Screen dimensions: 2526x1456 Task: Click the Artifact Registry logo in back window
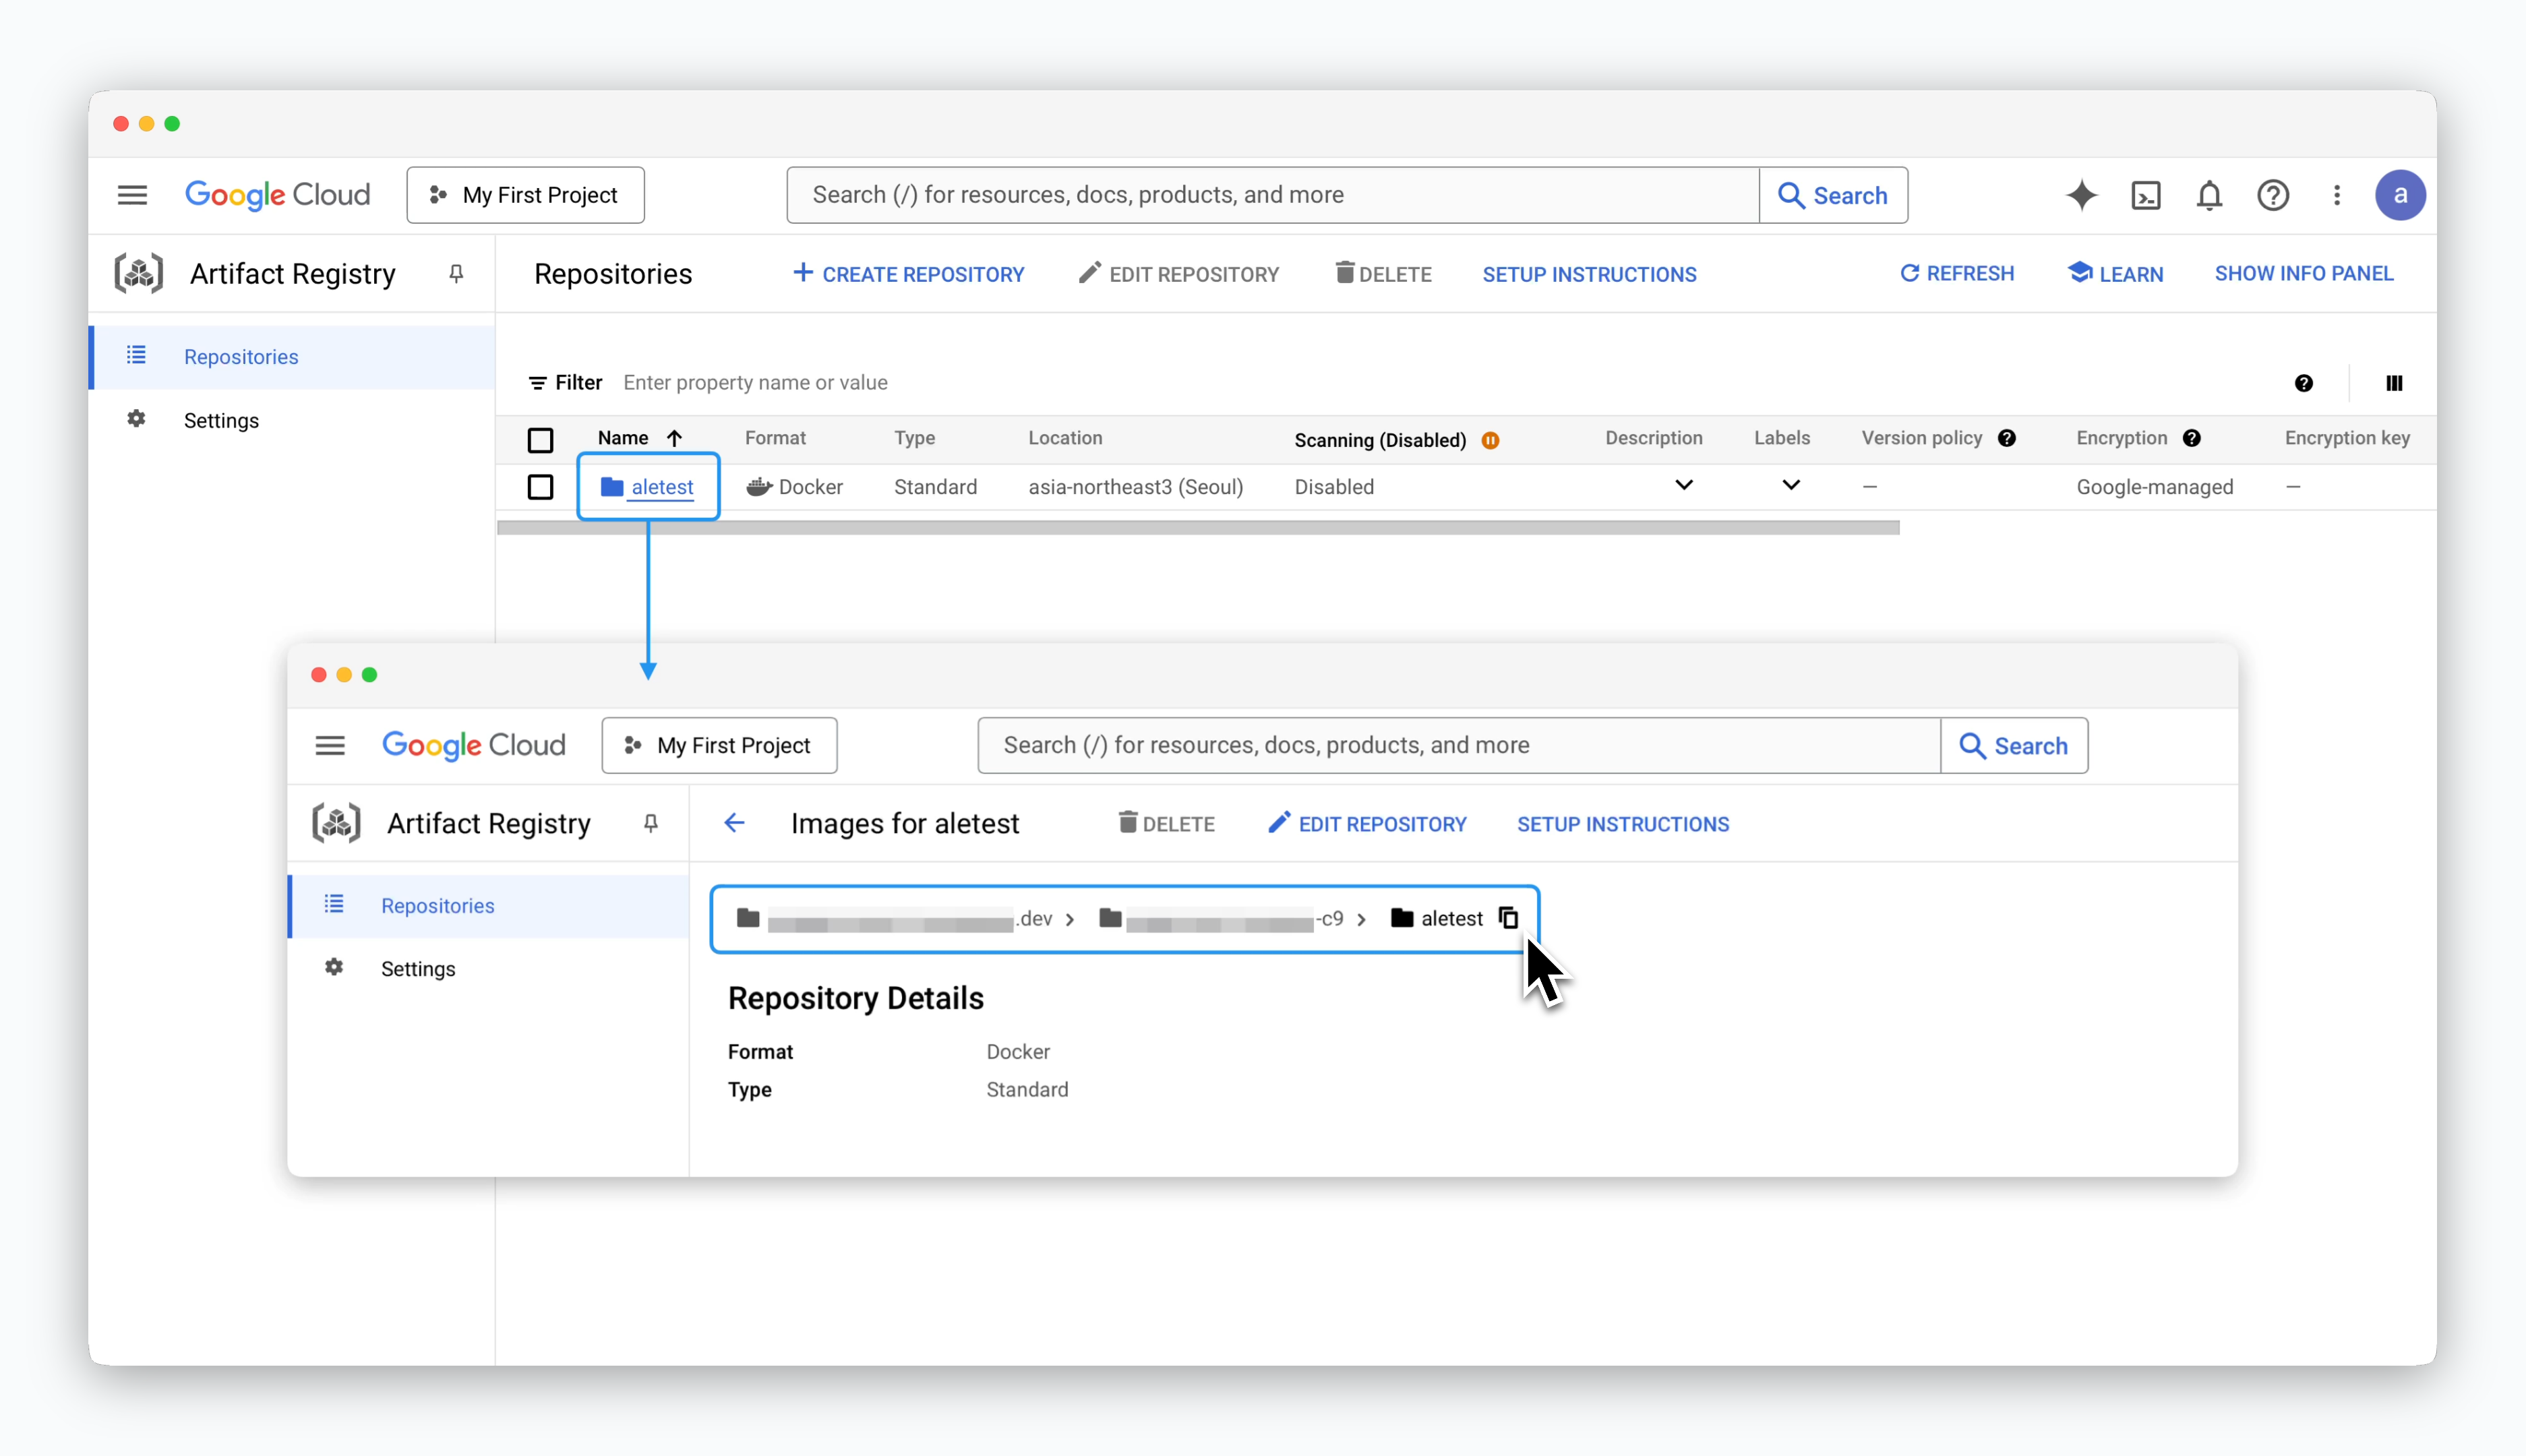(139, 273)
